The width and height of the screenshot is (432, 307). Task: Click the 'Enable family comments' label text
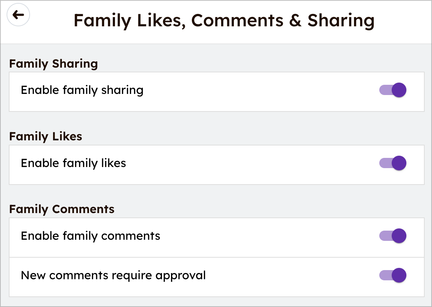click(x=90, y=236)
